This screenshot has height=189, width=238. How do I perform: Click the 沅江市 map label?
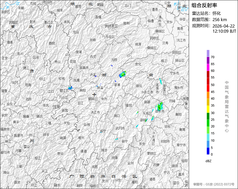click(x=181, y=40)
